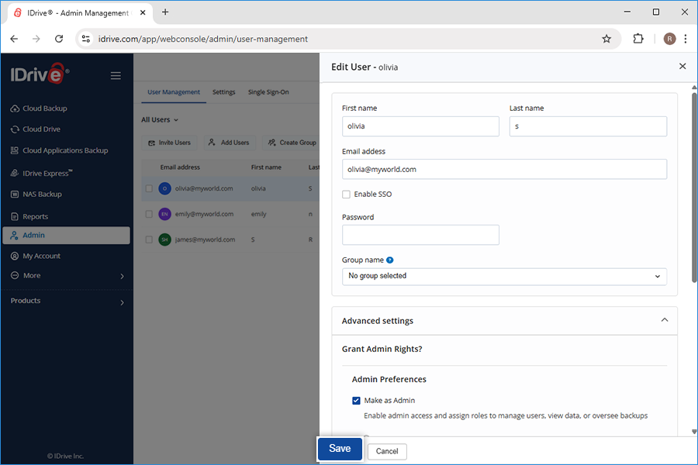
Task: Click olivia's blue avatar icon
Action: (x=164, y=188)
